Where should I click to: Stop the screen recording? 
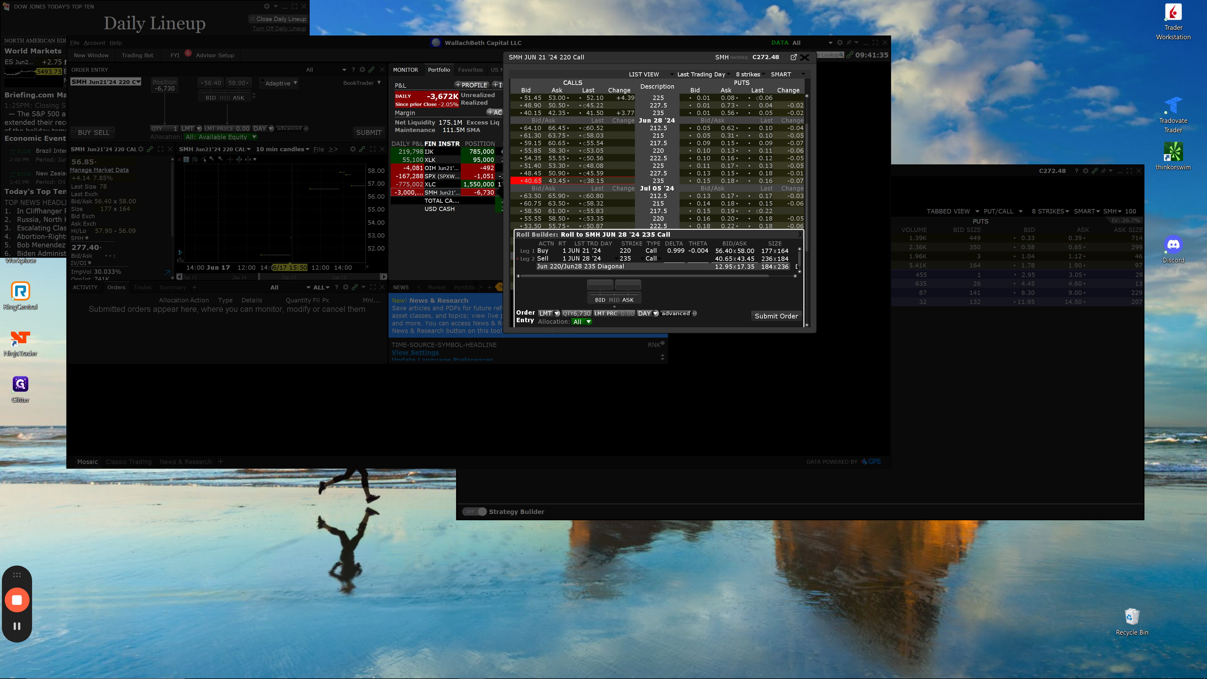(17, 600)
